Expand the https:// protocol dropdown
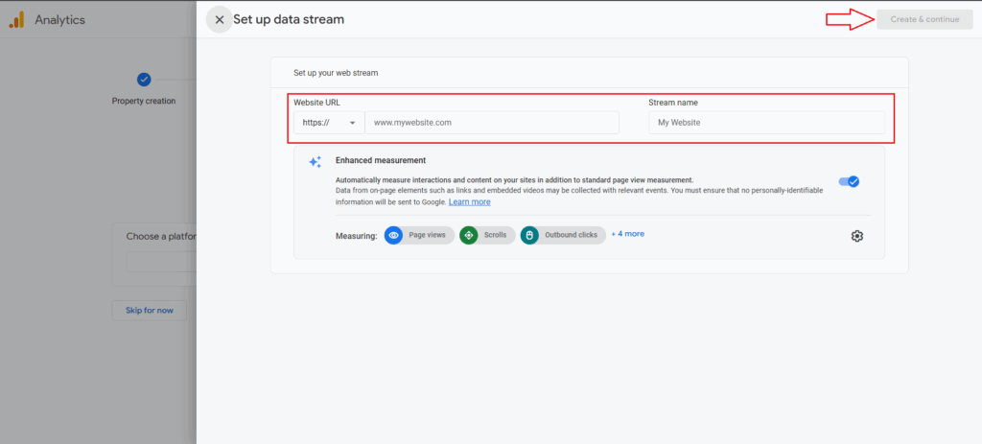The height and width of the screenshot is (444, 982). click(329, 123)
